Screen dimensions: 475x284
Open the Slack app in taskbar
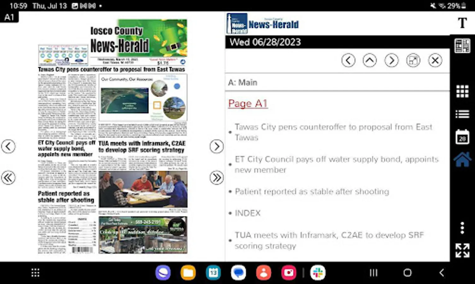(318, 273)
